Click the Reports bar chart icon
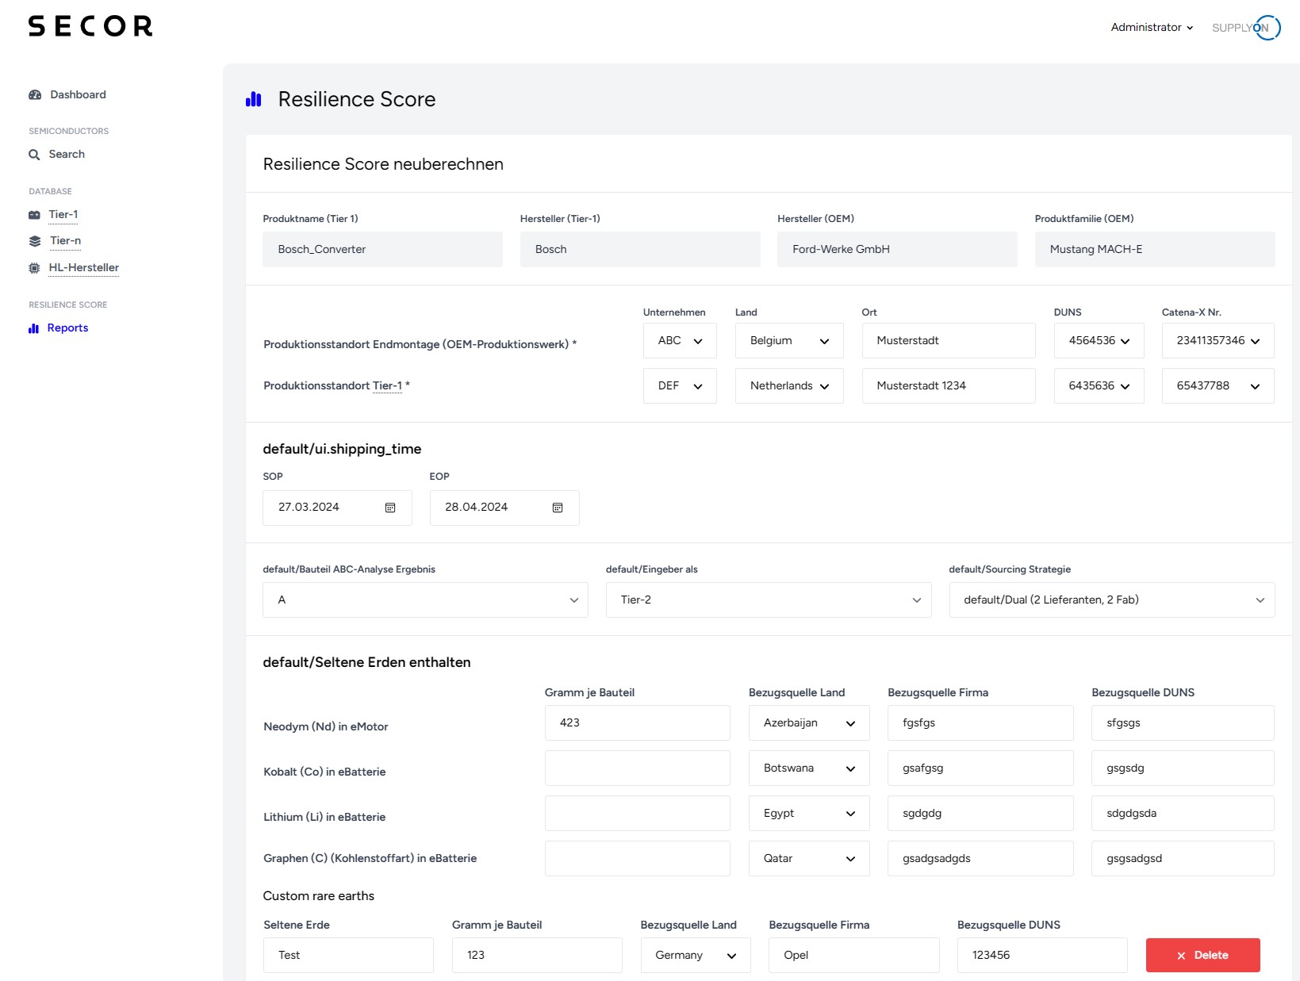Screen dimensions: 1300x981 pos(33,328)
